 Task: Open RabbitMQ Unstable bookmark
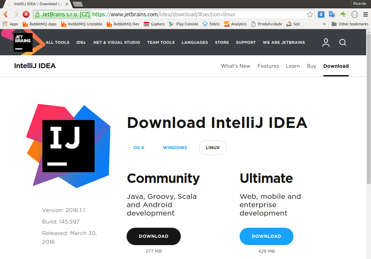click(82, 24)
